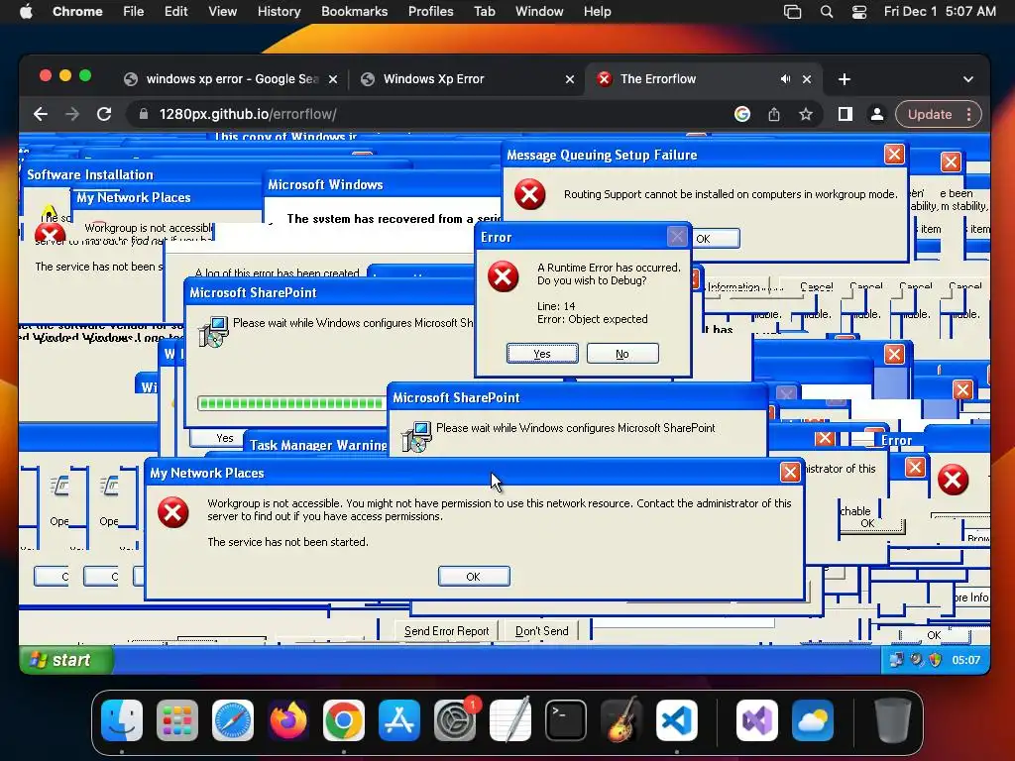Close the Message Queuing Setup Failure dialog
The height and width of the screenshot is (761, 1015).
point(894,155)
